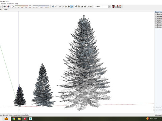Image resolution: width=162 pixels, height=121 pixels.
Task: Click the black-red extension icon
Action: (x=113, y=7)
